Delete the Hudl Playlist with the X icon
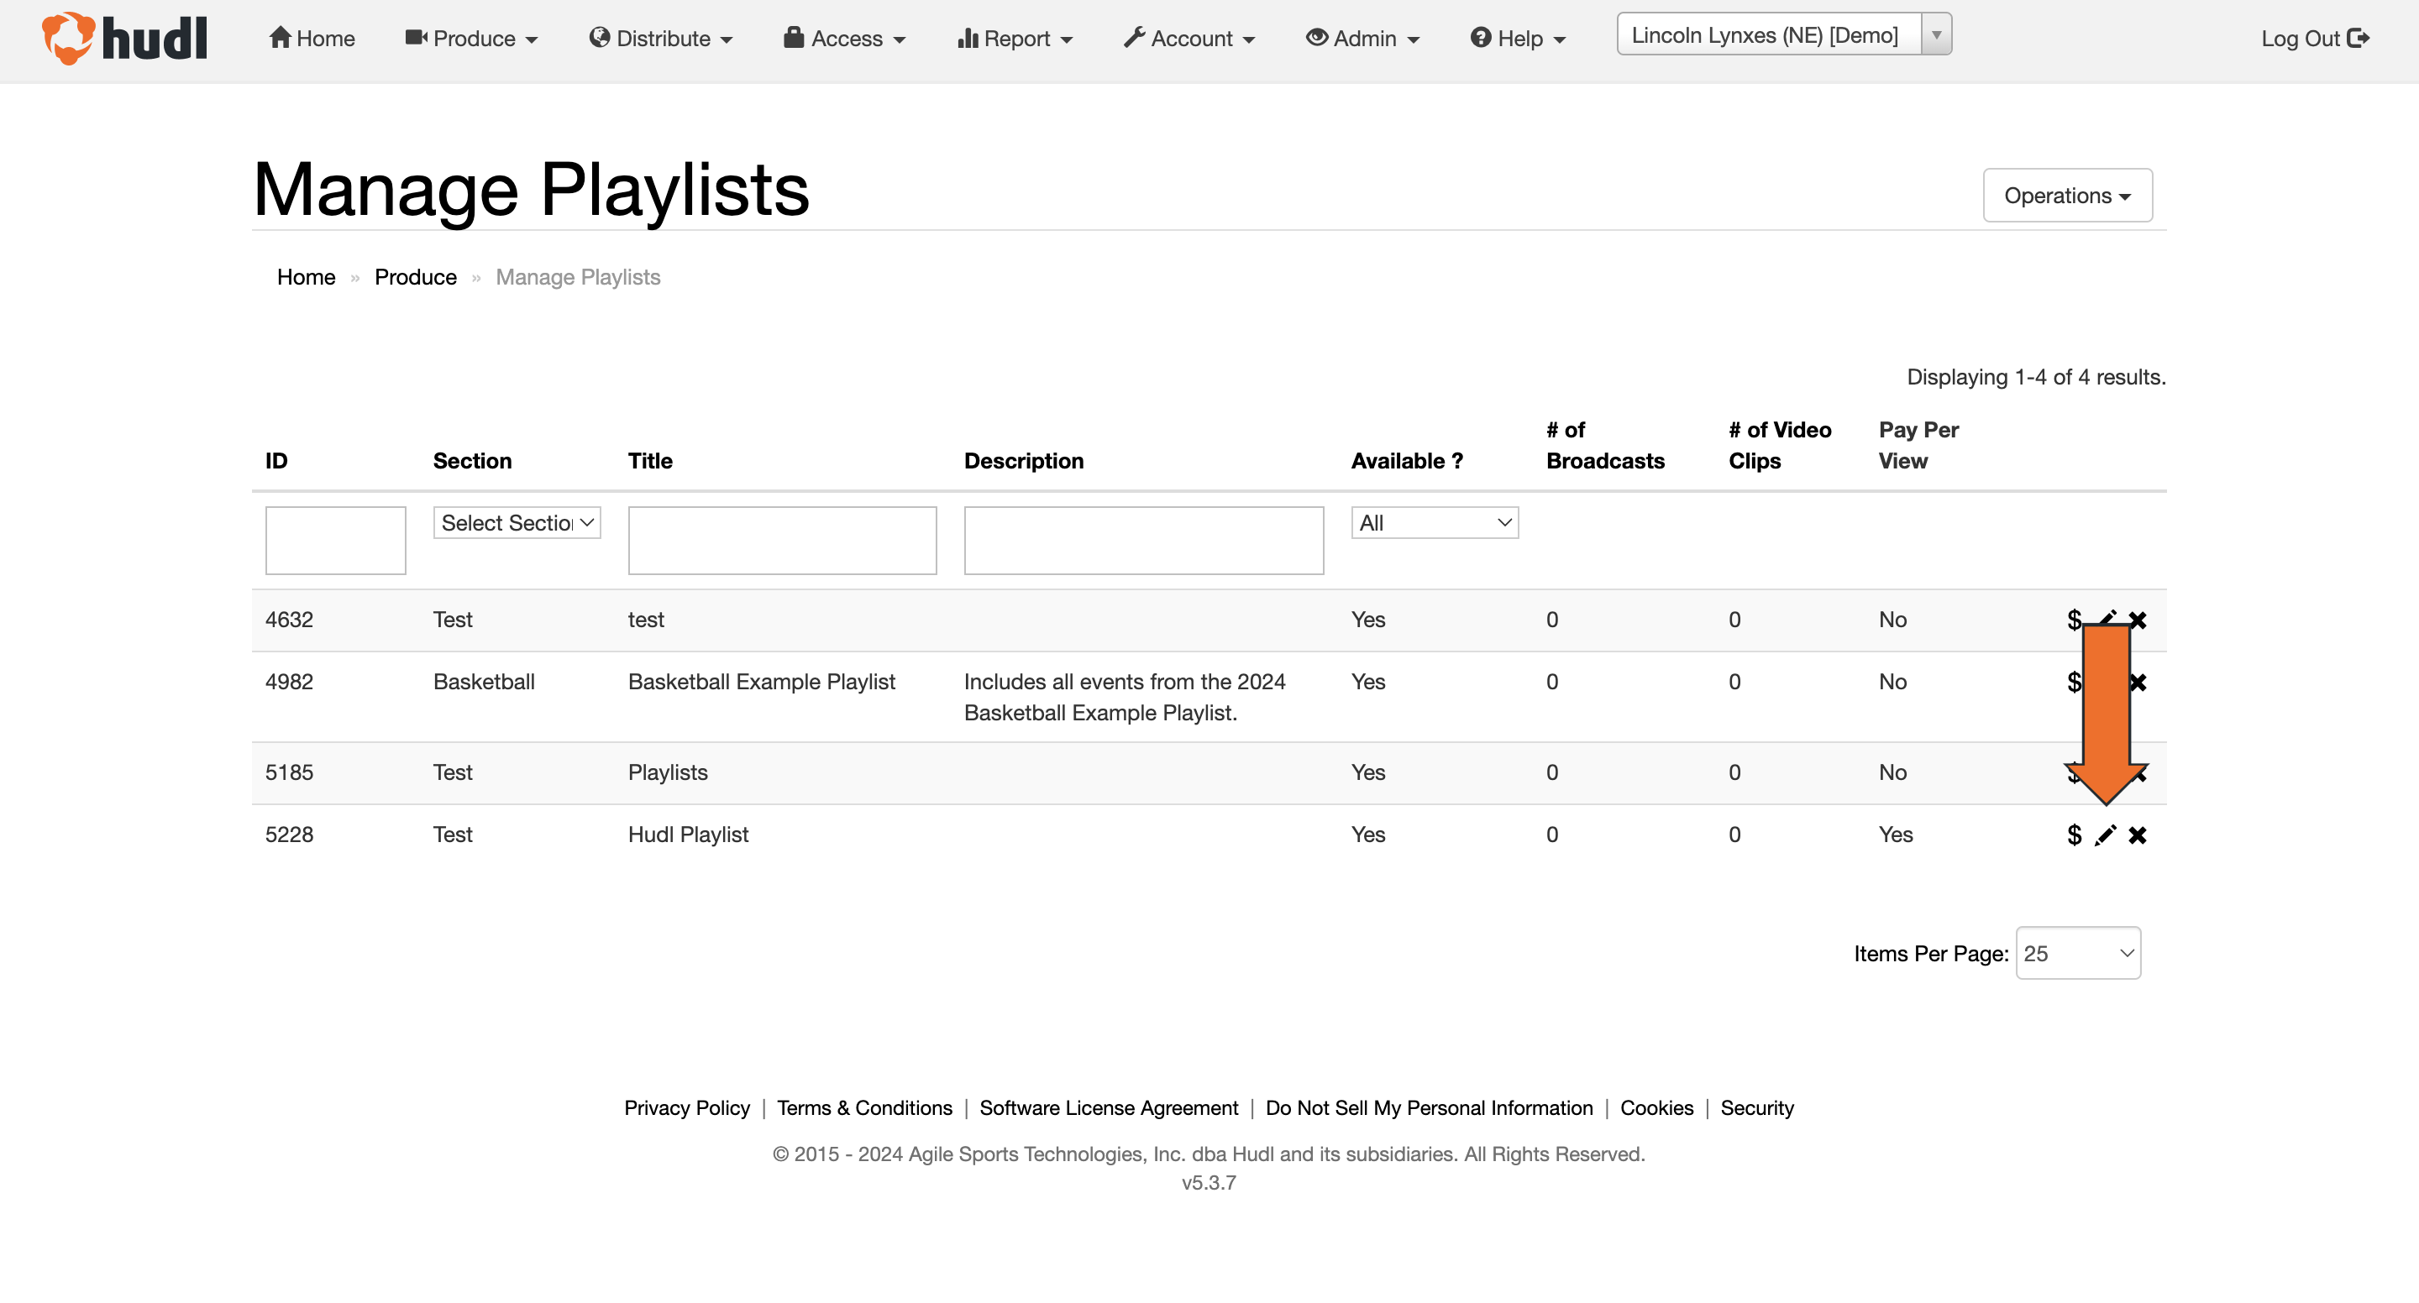The width and height of the screenshot is (2419, 1303). 2138,835
